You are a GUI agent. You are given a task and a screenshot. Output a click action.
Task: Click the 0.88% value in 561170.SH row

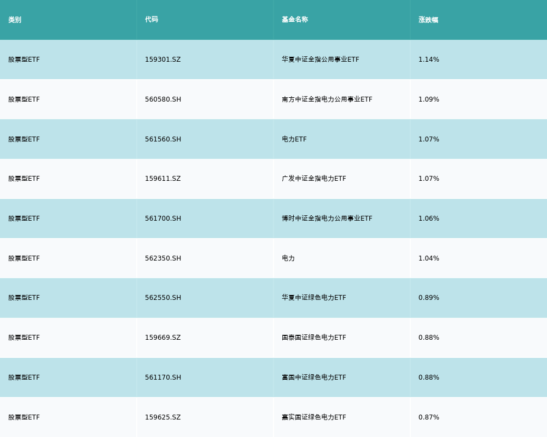tap(429, 377)
